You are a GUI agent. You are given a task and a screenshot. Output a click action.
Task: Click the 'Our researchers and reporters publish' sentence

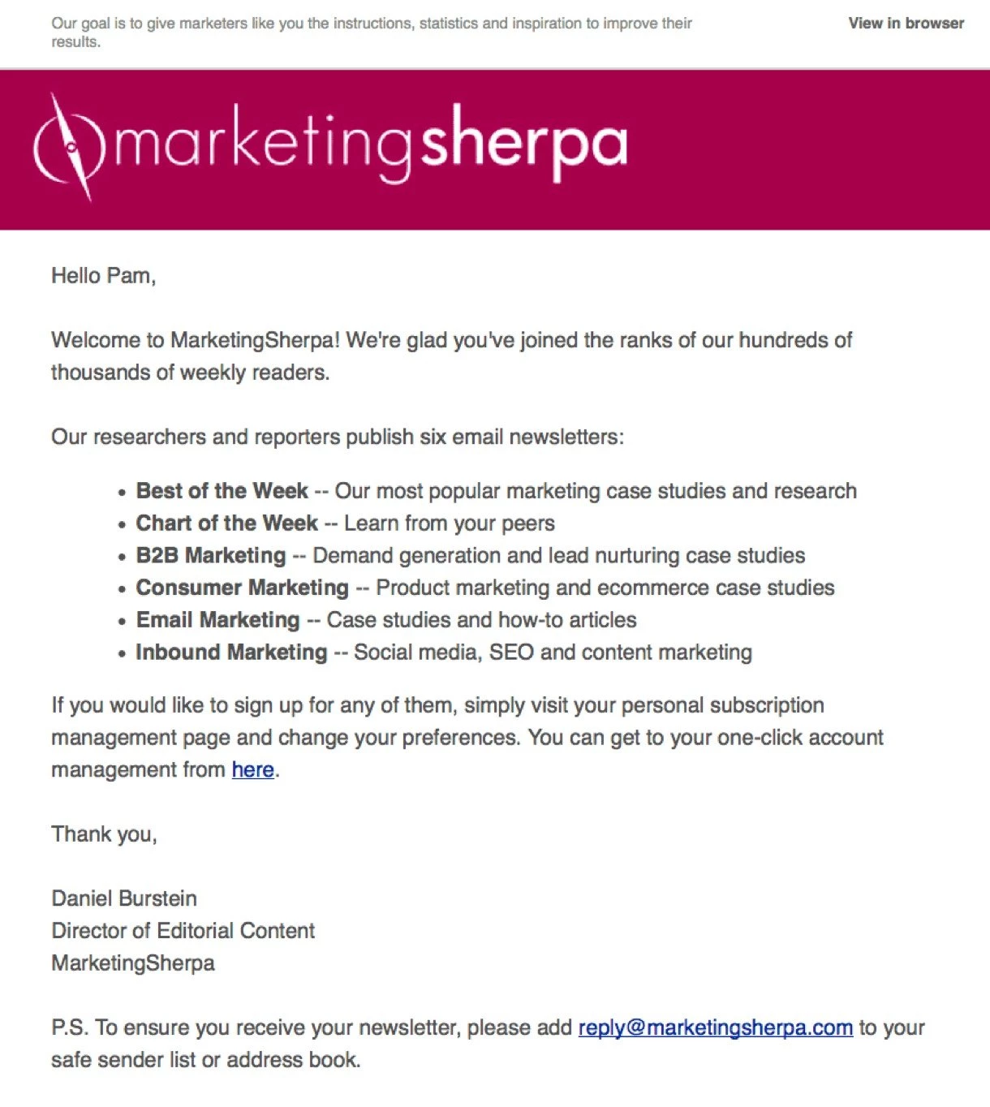(x=337, y=437)
